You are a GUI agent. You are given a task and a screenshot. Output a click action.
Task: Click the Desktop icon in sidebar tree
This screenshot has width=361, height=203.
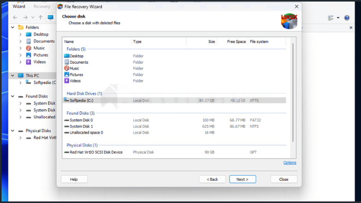click(x=28, y=34)
